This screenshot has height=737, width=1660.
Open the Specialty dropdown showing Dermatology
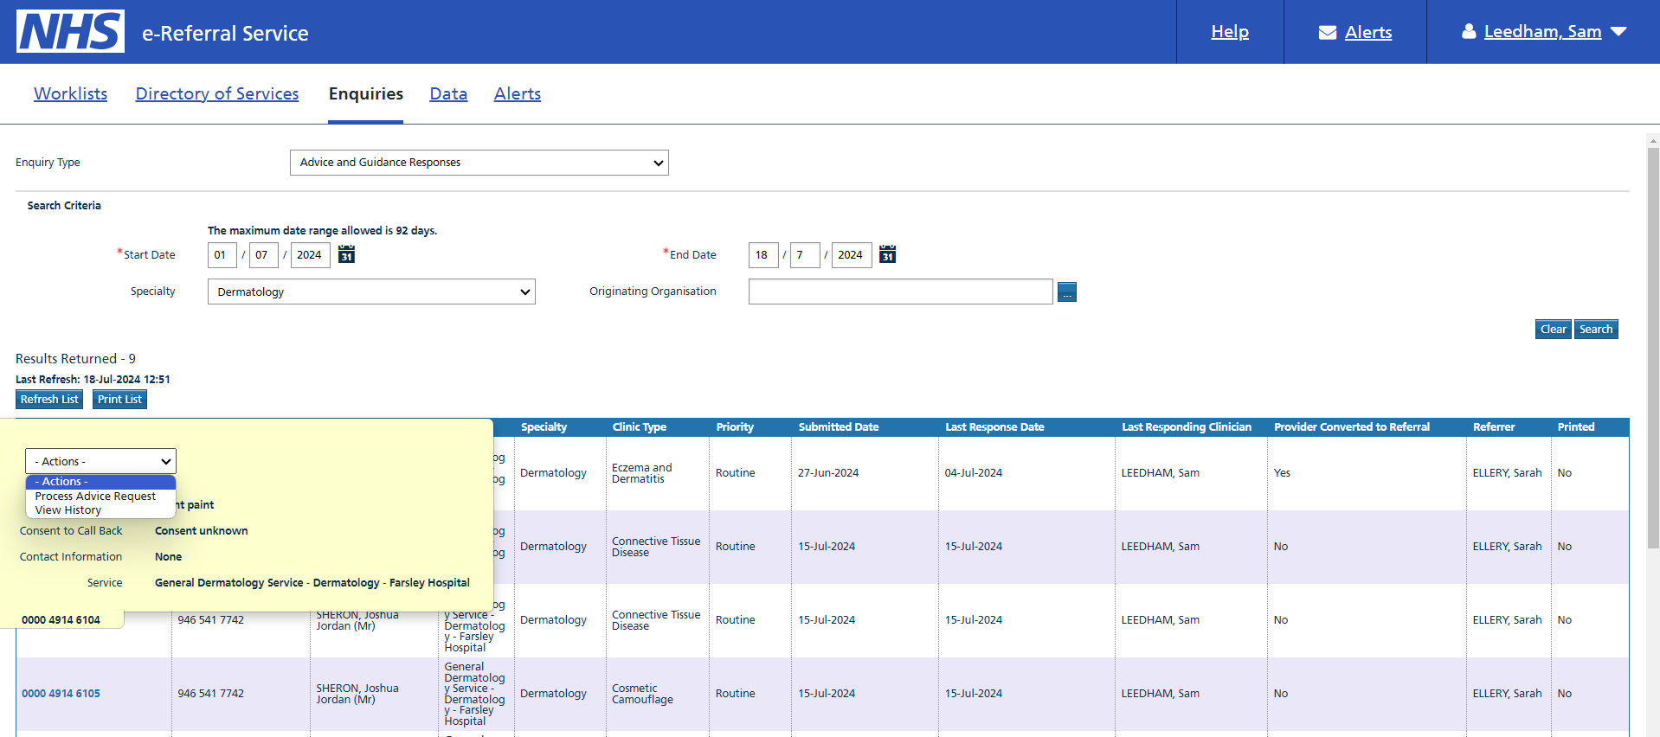(371, 292)
